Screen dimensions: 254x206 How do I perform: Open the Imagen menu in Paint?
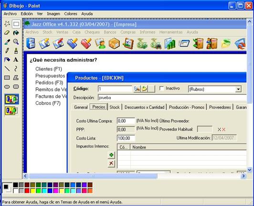[53, 14]
